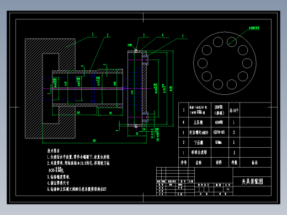This screenshot has height=215, width=287.
Task: Click the column header 材料
Action: pyautogui.click(x=219, y=163)
